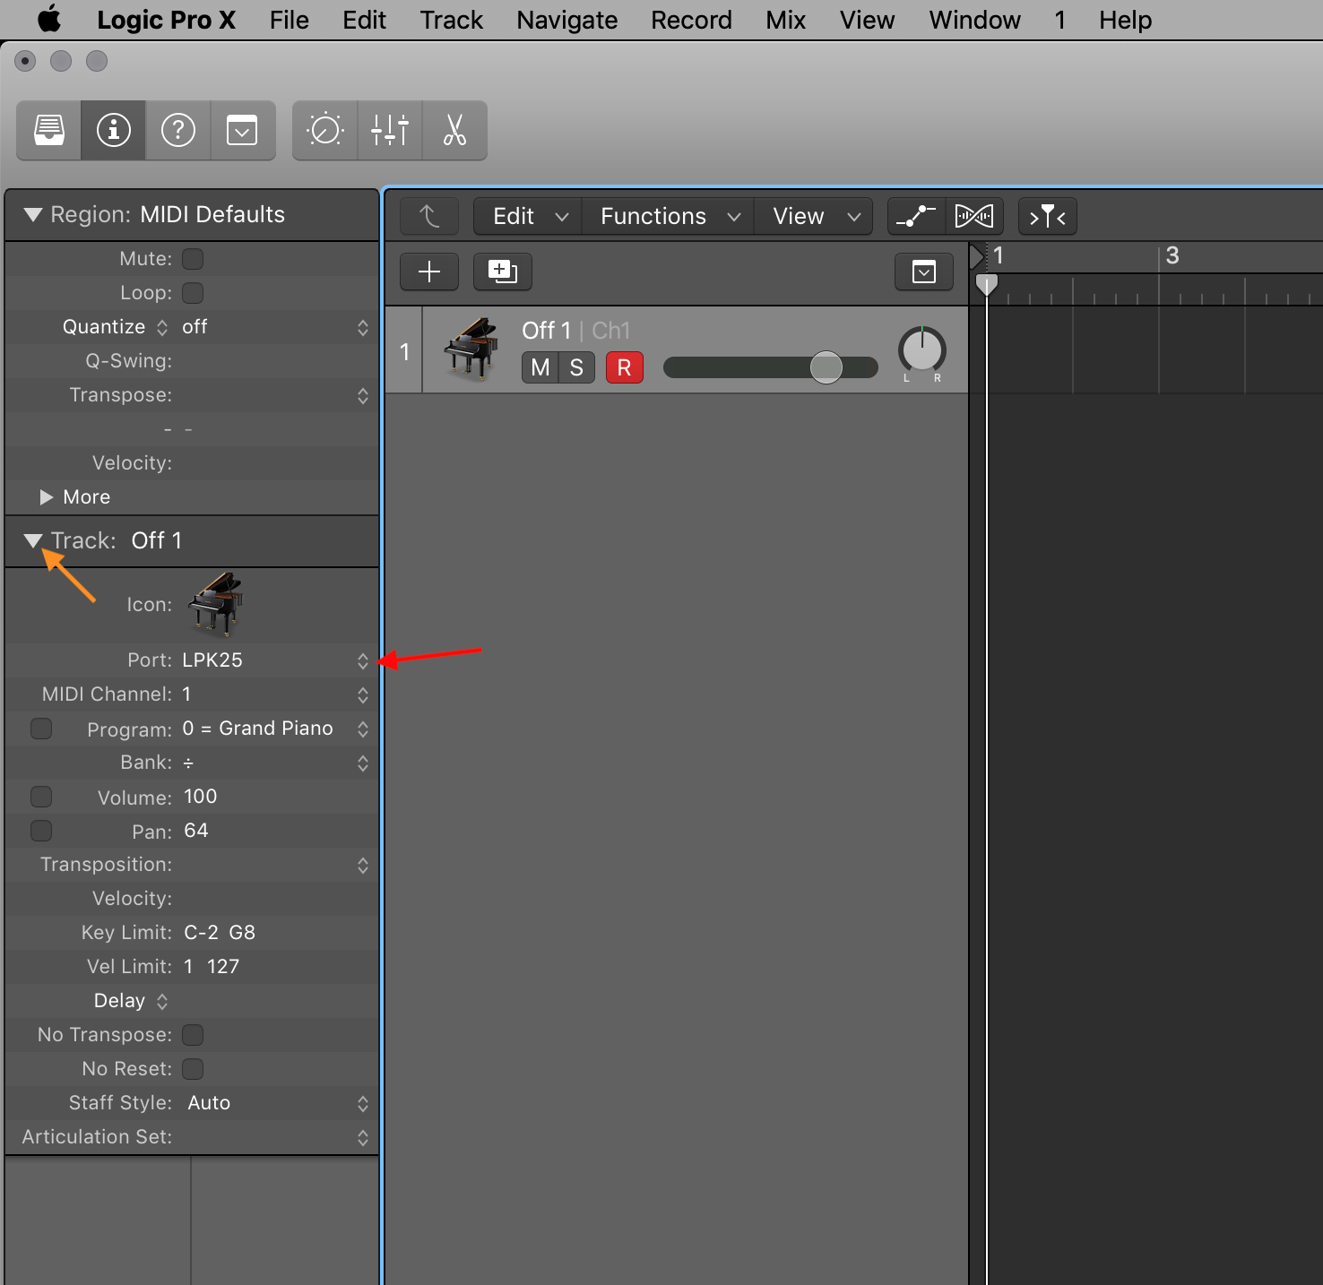Screen dimensions: 1323x1285
Task: Click the Volume value 100
Action: click(201, 797)
